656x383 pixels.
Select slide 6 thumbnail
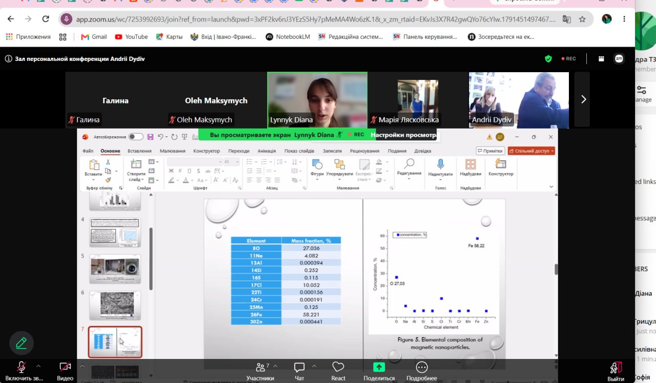point(115,306)
